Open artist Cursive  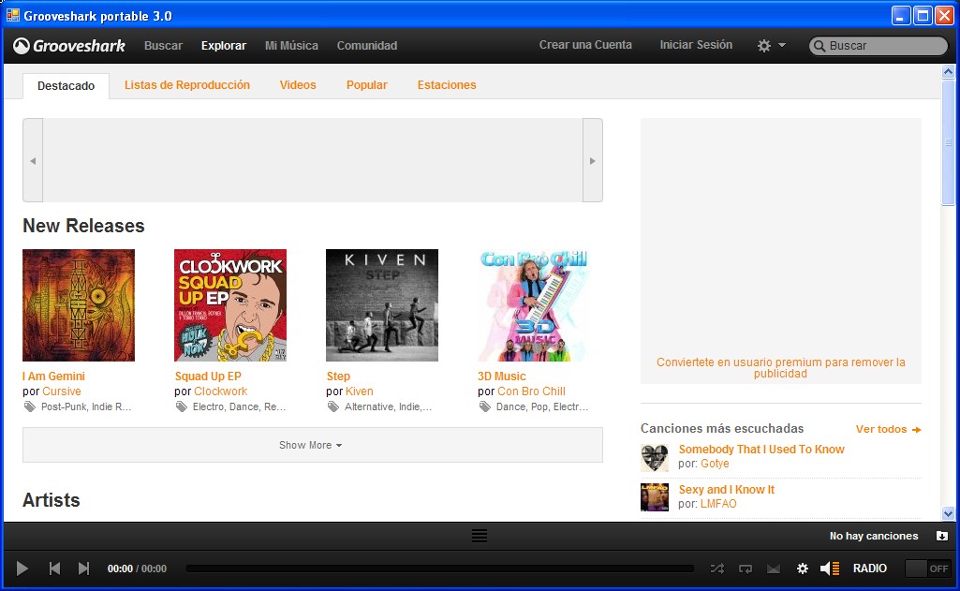(x=61, y=392)
